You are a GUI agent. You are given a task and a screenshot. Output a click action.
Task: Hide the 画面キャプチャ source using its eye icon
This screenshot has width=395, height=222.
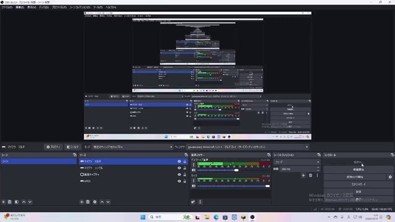tap(180, 175)
